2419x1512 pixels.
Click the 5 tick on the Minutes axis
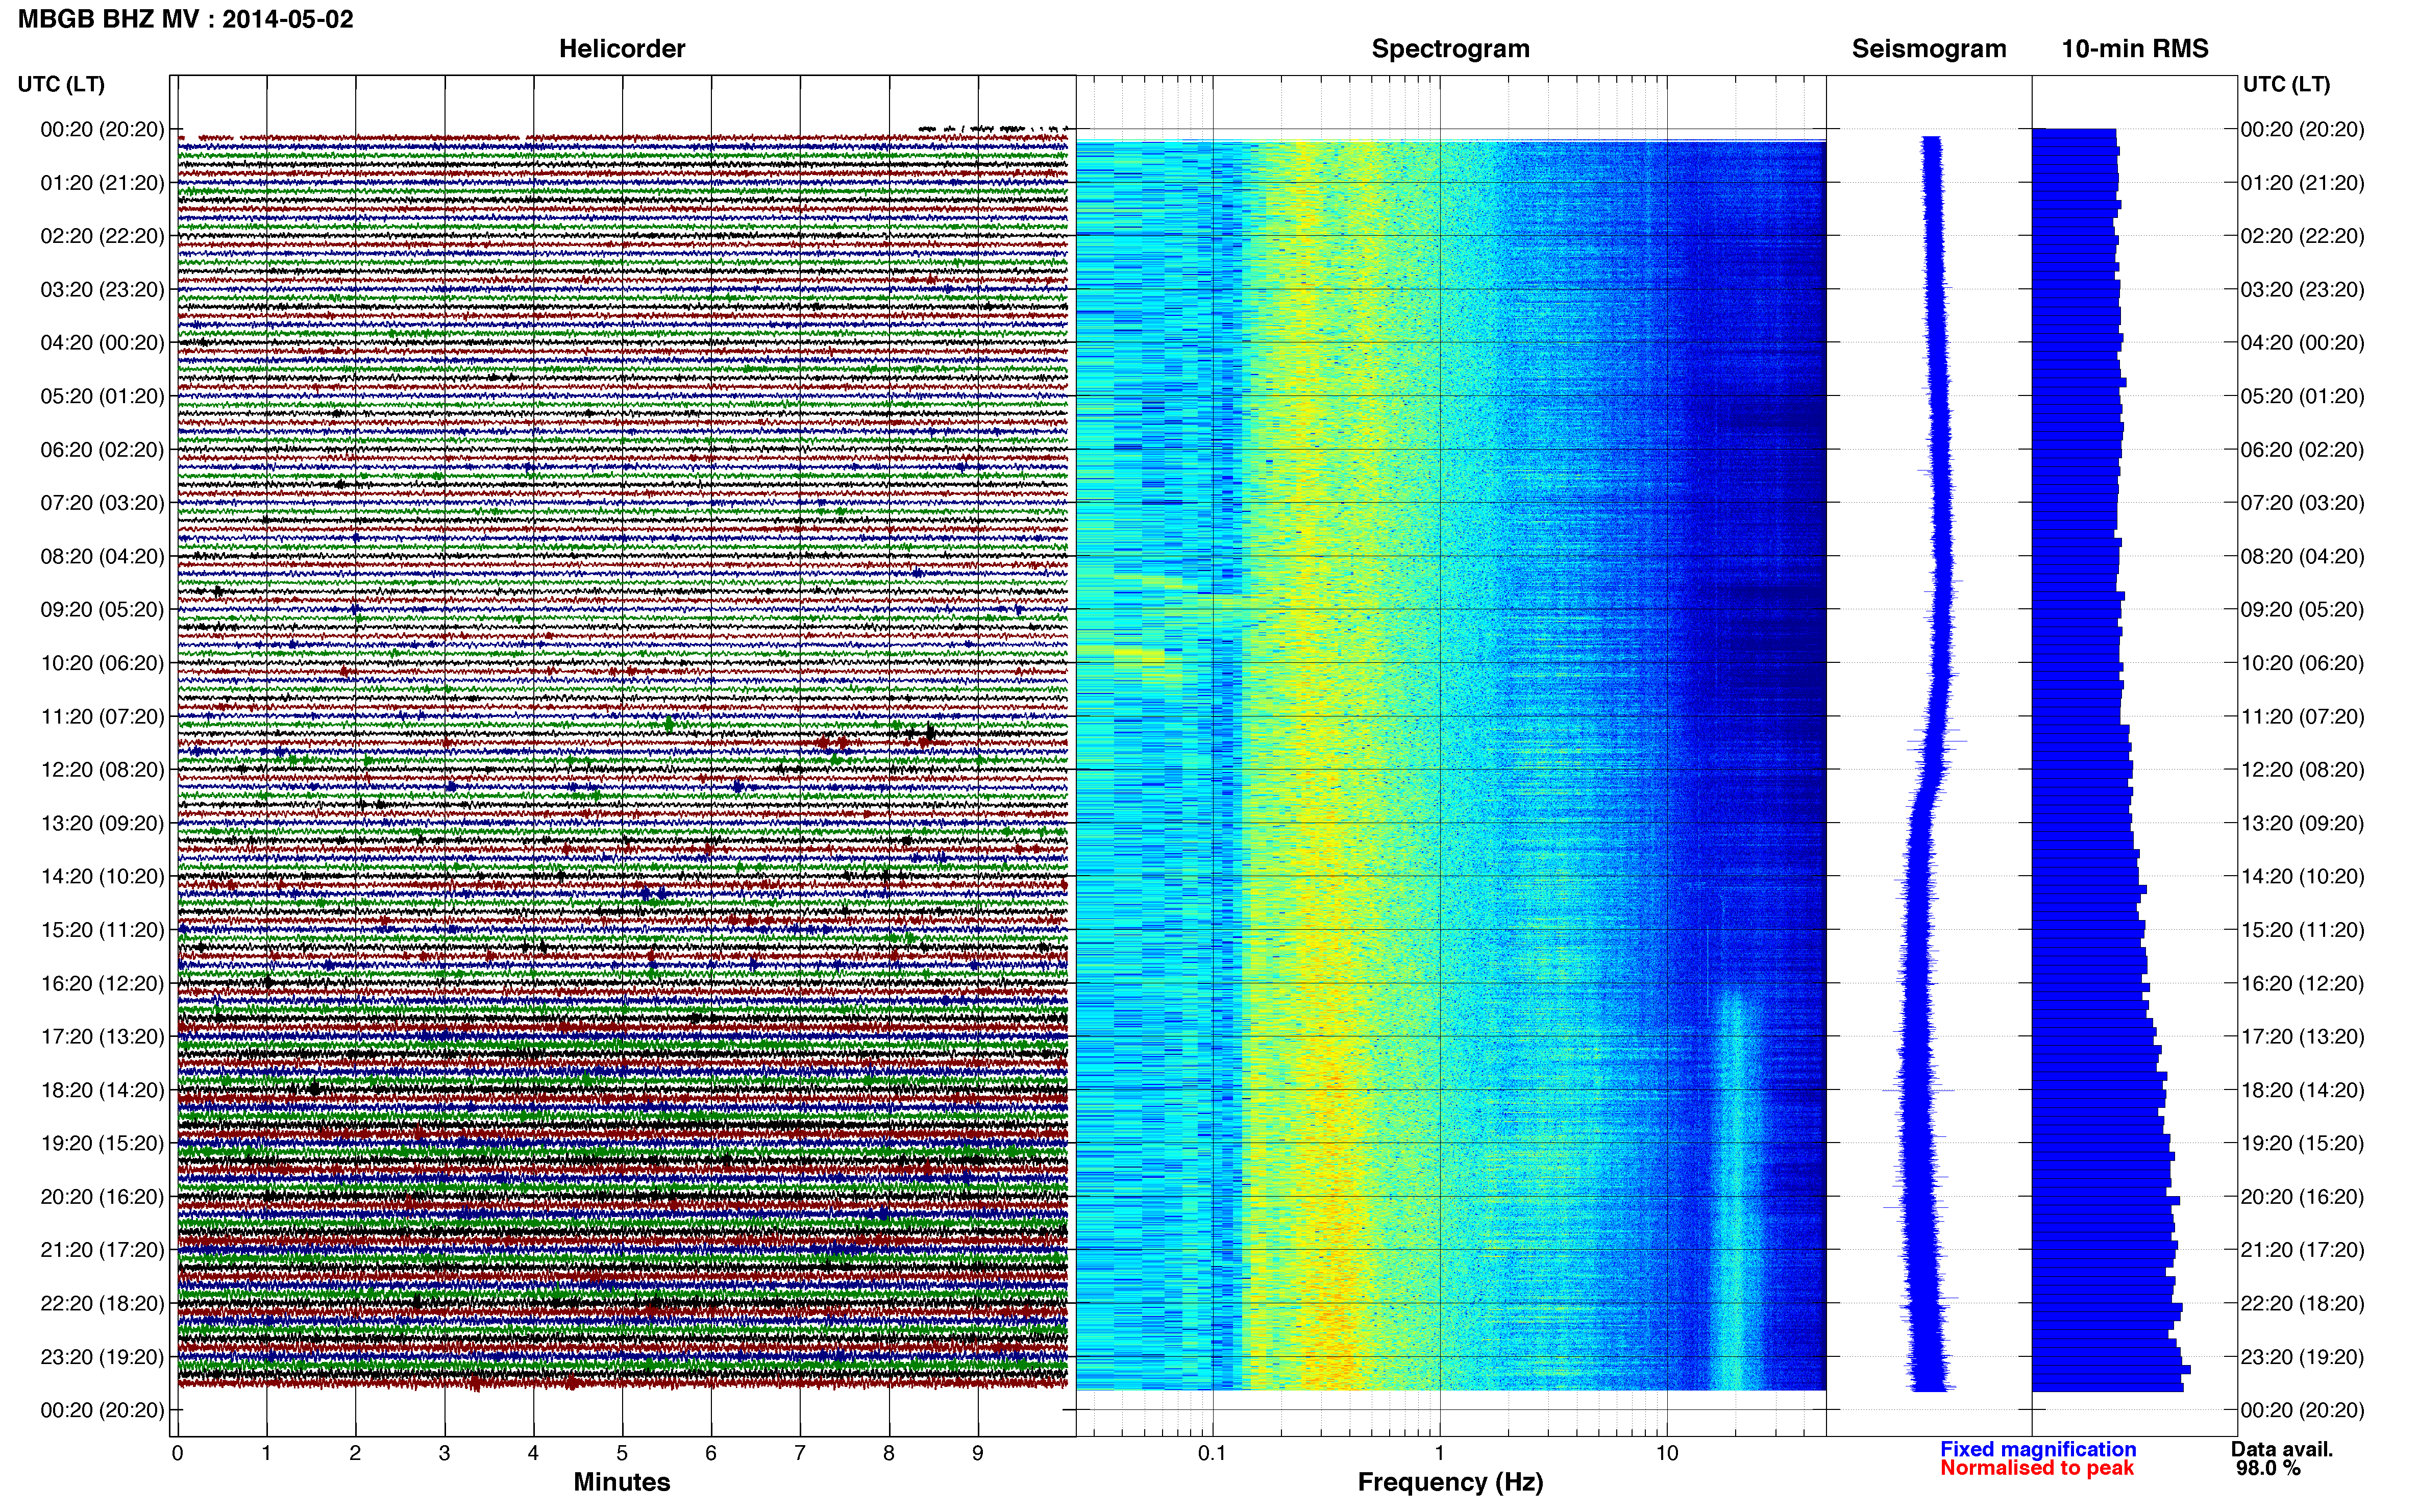click(622, 1453)
